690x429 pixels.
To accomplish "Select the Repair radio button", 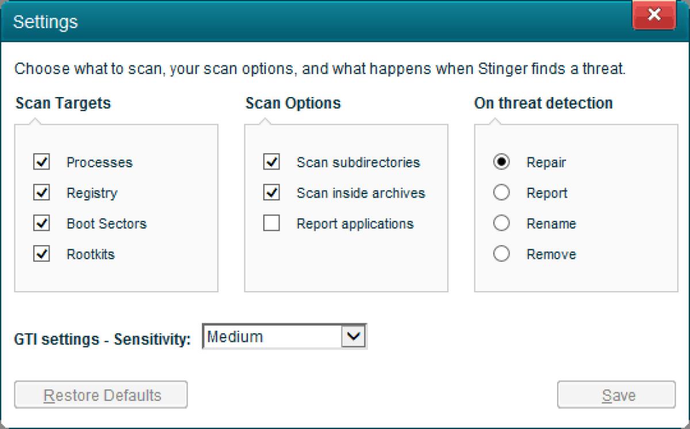I will point(501,163).
